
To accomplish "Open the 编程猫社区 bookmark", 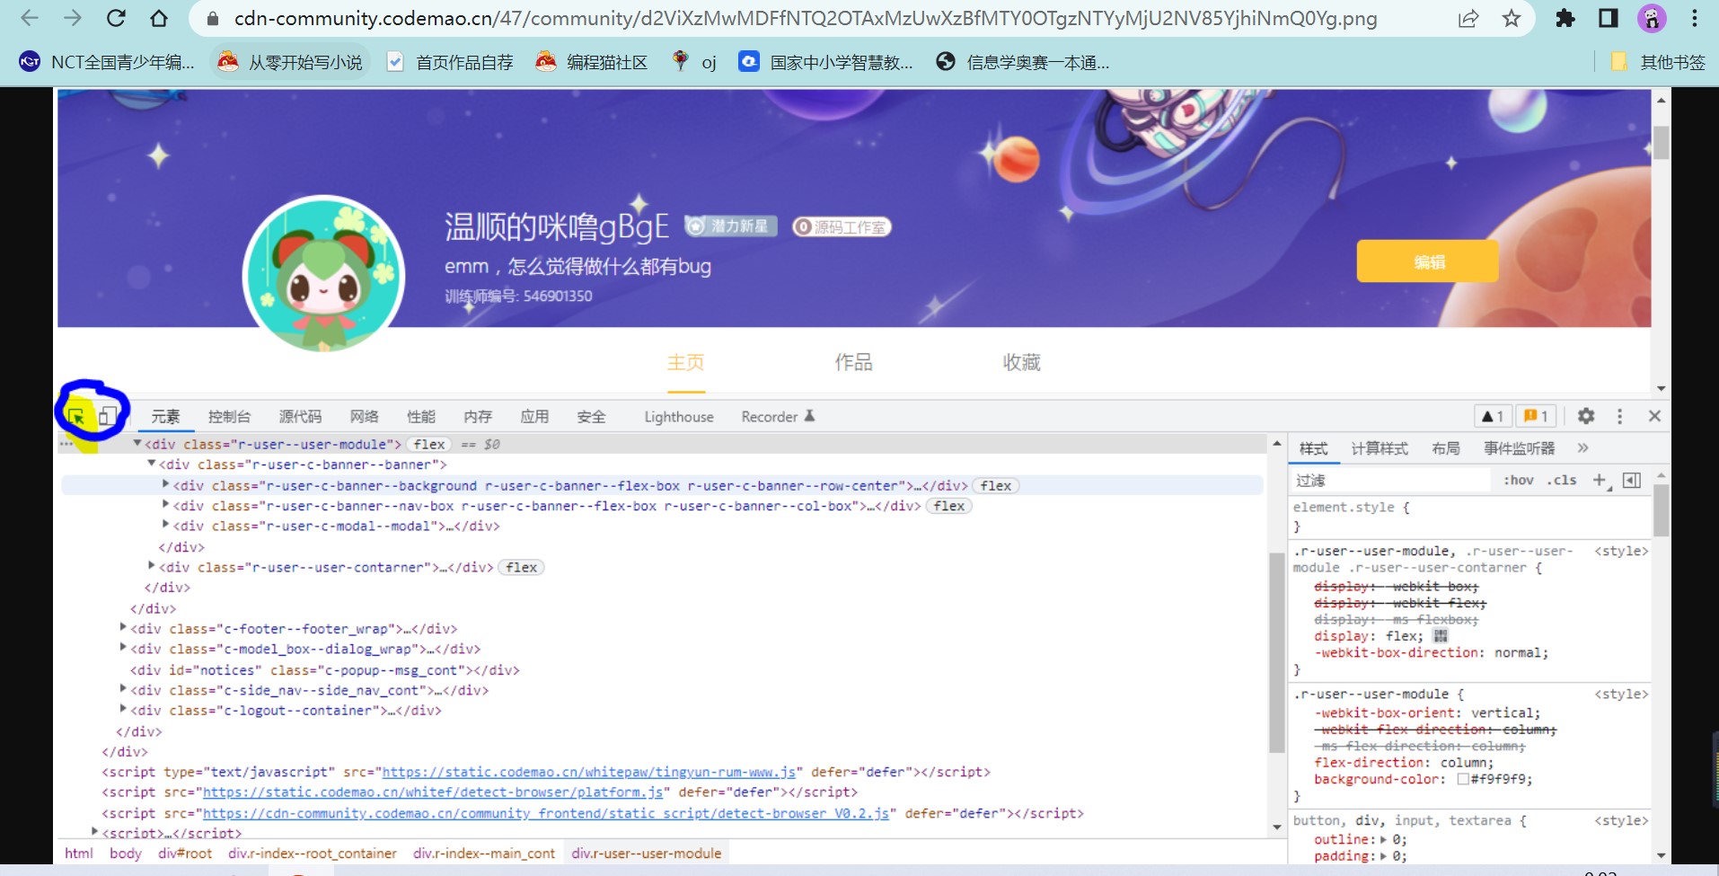I will tap(592, 62).
